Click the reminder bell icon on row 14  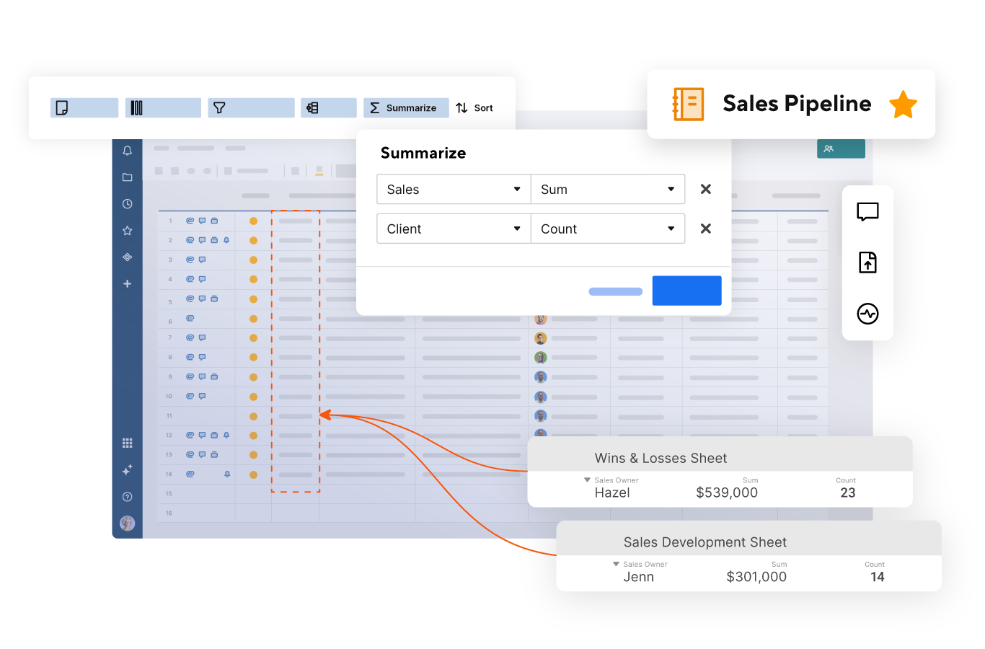coord(227,474)
